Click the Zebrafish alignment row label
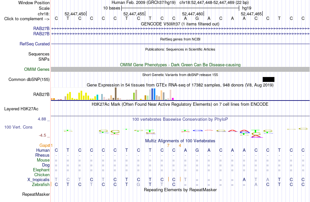Viewport: 310px width, 202px height. click(x=41, y=184)
